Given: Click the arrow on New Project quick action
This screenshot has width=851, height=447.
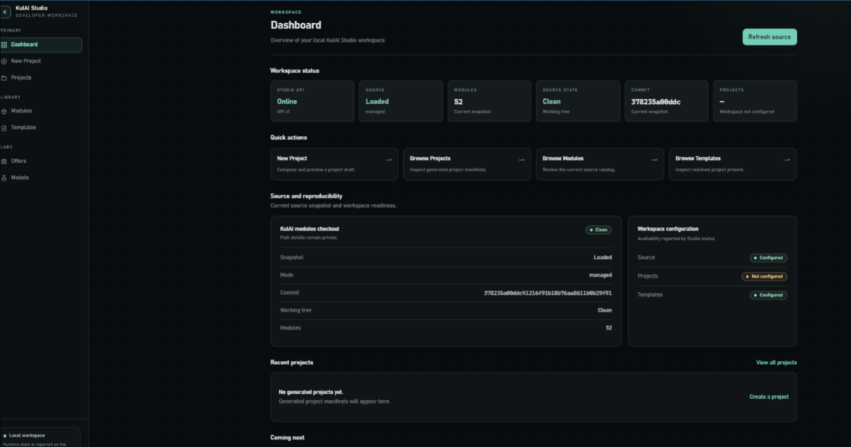Looking at the screenshot, I should tap(388, 160).
